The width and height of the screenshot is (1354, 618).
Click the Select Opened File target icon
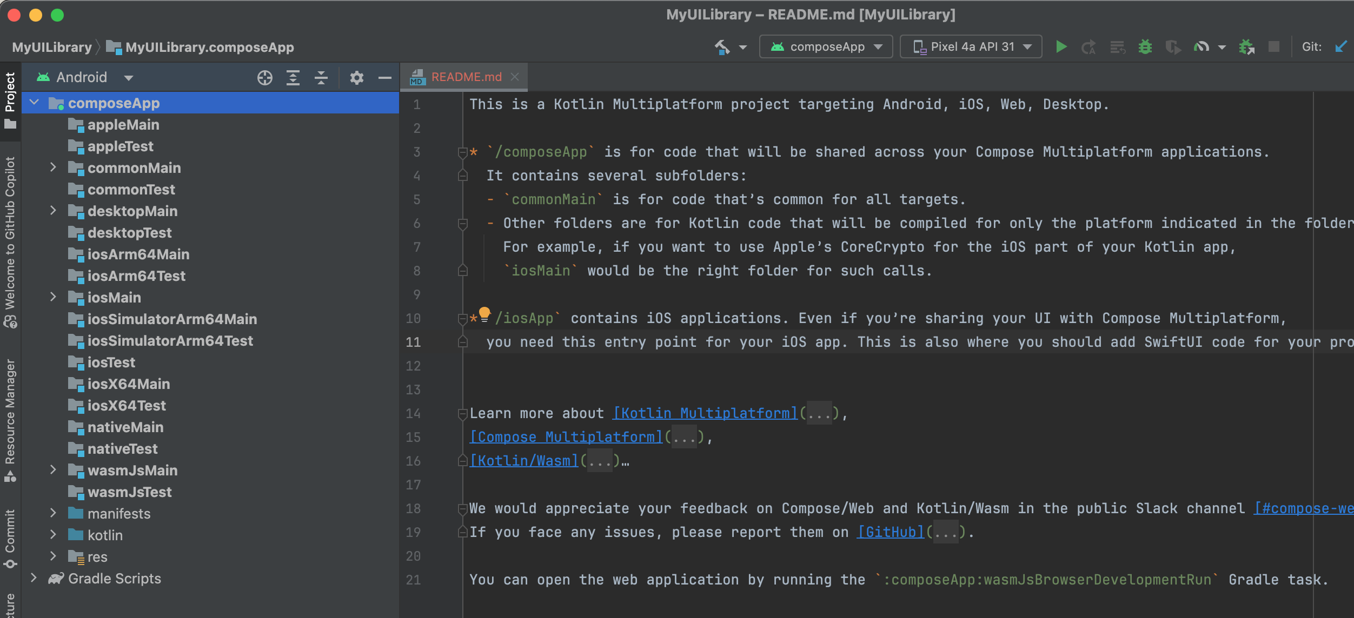[265, 78]
